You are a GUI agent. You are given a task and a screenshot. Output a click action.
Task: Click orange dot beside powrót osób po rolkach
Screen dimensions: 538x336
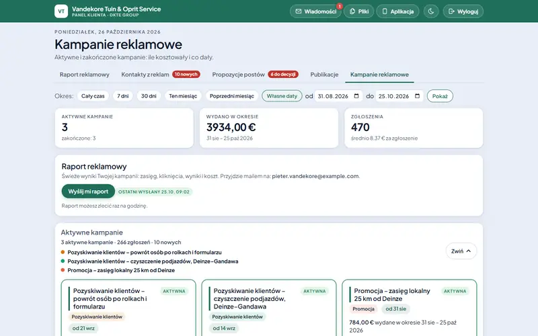point(63,252)
